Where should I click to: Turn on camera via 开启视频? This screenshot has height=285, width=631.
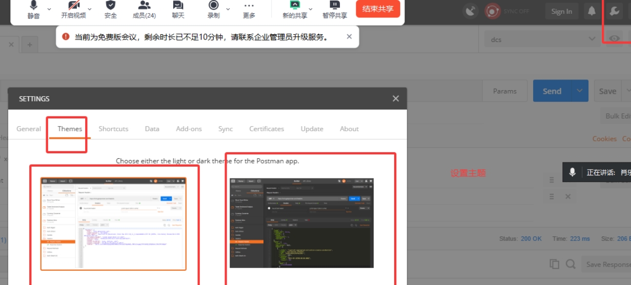[73, 6]
